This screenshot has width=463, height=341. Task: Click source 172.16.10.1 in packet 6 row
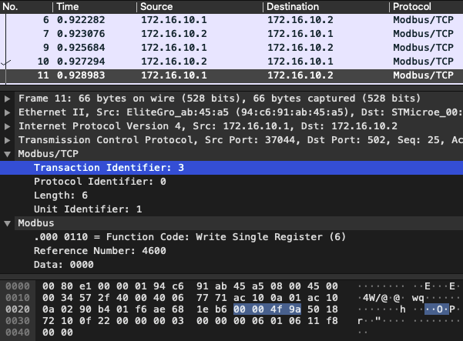tap(174, 20)
